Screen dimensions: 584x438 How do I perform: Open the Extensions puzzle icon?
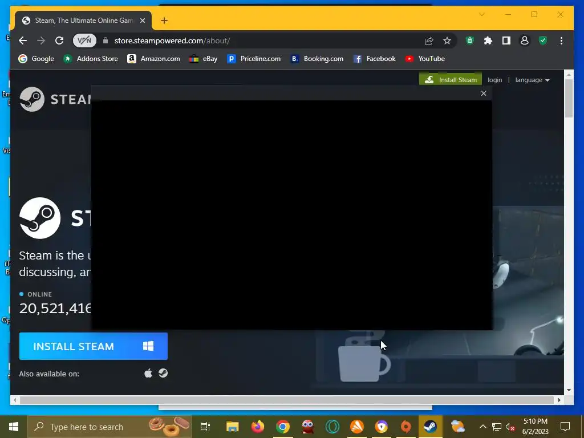[488, 40]
